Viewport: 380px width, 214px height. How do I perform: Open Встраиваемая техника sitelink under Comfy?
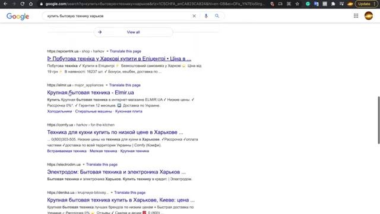coord(67,151)
